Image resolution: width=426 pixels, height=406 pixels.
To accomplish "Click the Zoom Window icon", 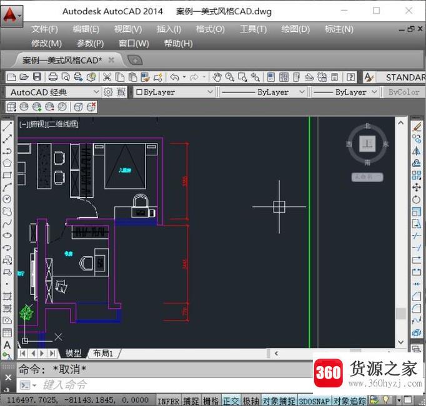I will pyautogui.click(x=242, y=77).
